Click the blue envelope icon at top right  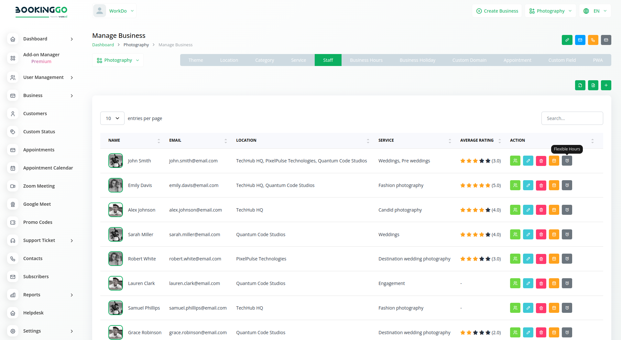pos(580,40)
